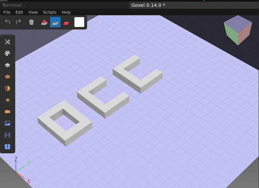Open the Layers panel stack icon
259x188 pixels.
pyautogui.click(x=7, y=65)
